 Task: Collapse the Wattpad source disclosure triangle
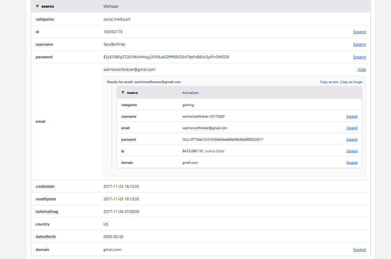[x=37, y=6]
